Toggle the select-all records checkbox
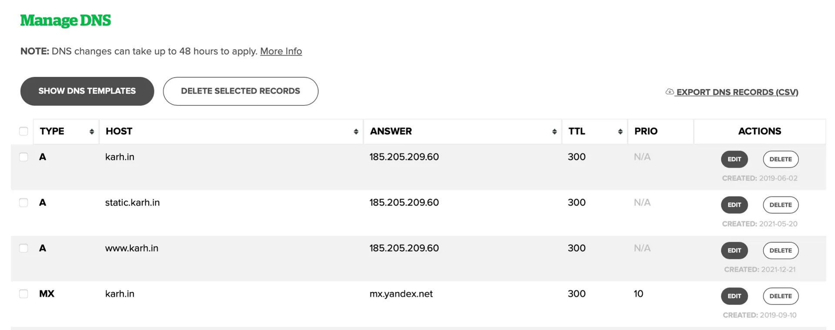The image size is (835, 330). [x=23, y=131]
